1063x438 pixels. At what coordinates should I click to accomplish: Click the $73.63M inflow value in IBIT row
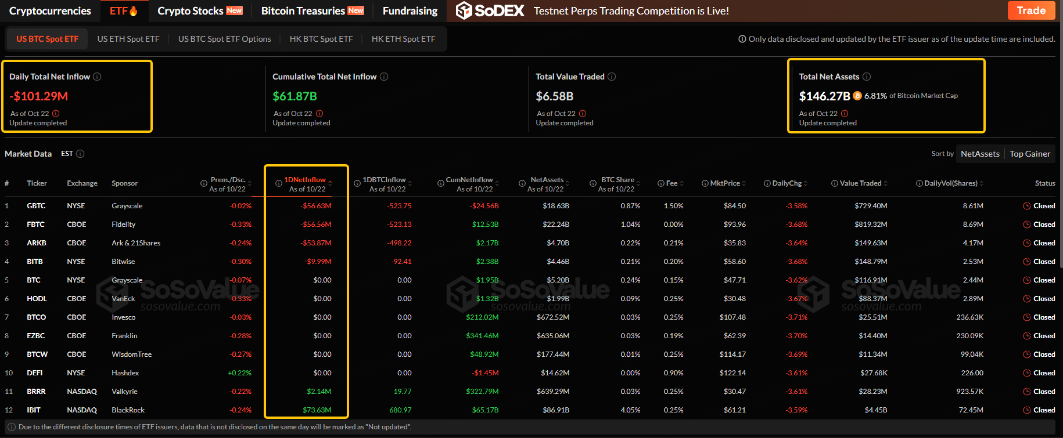tap(317, 410)
